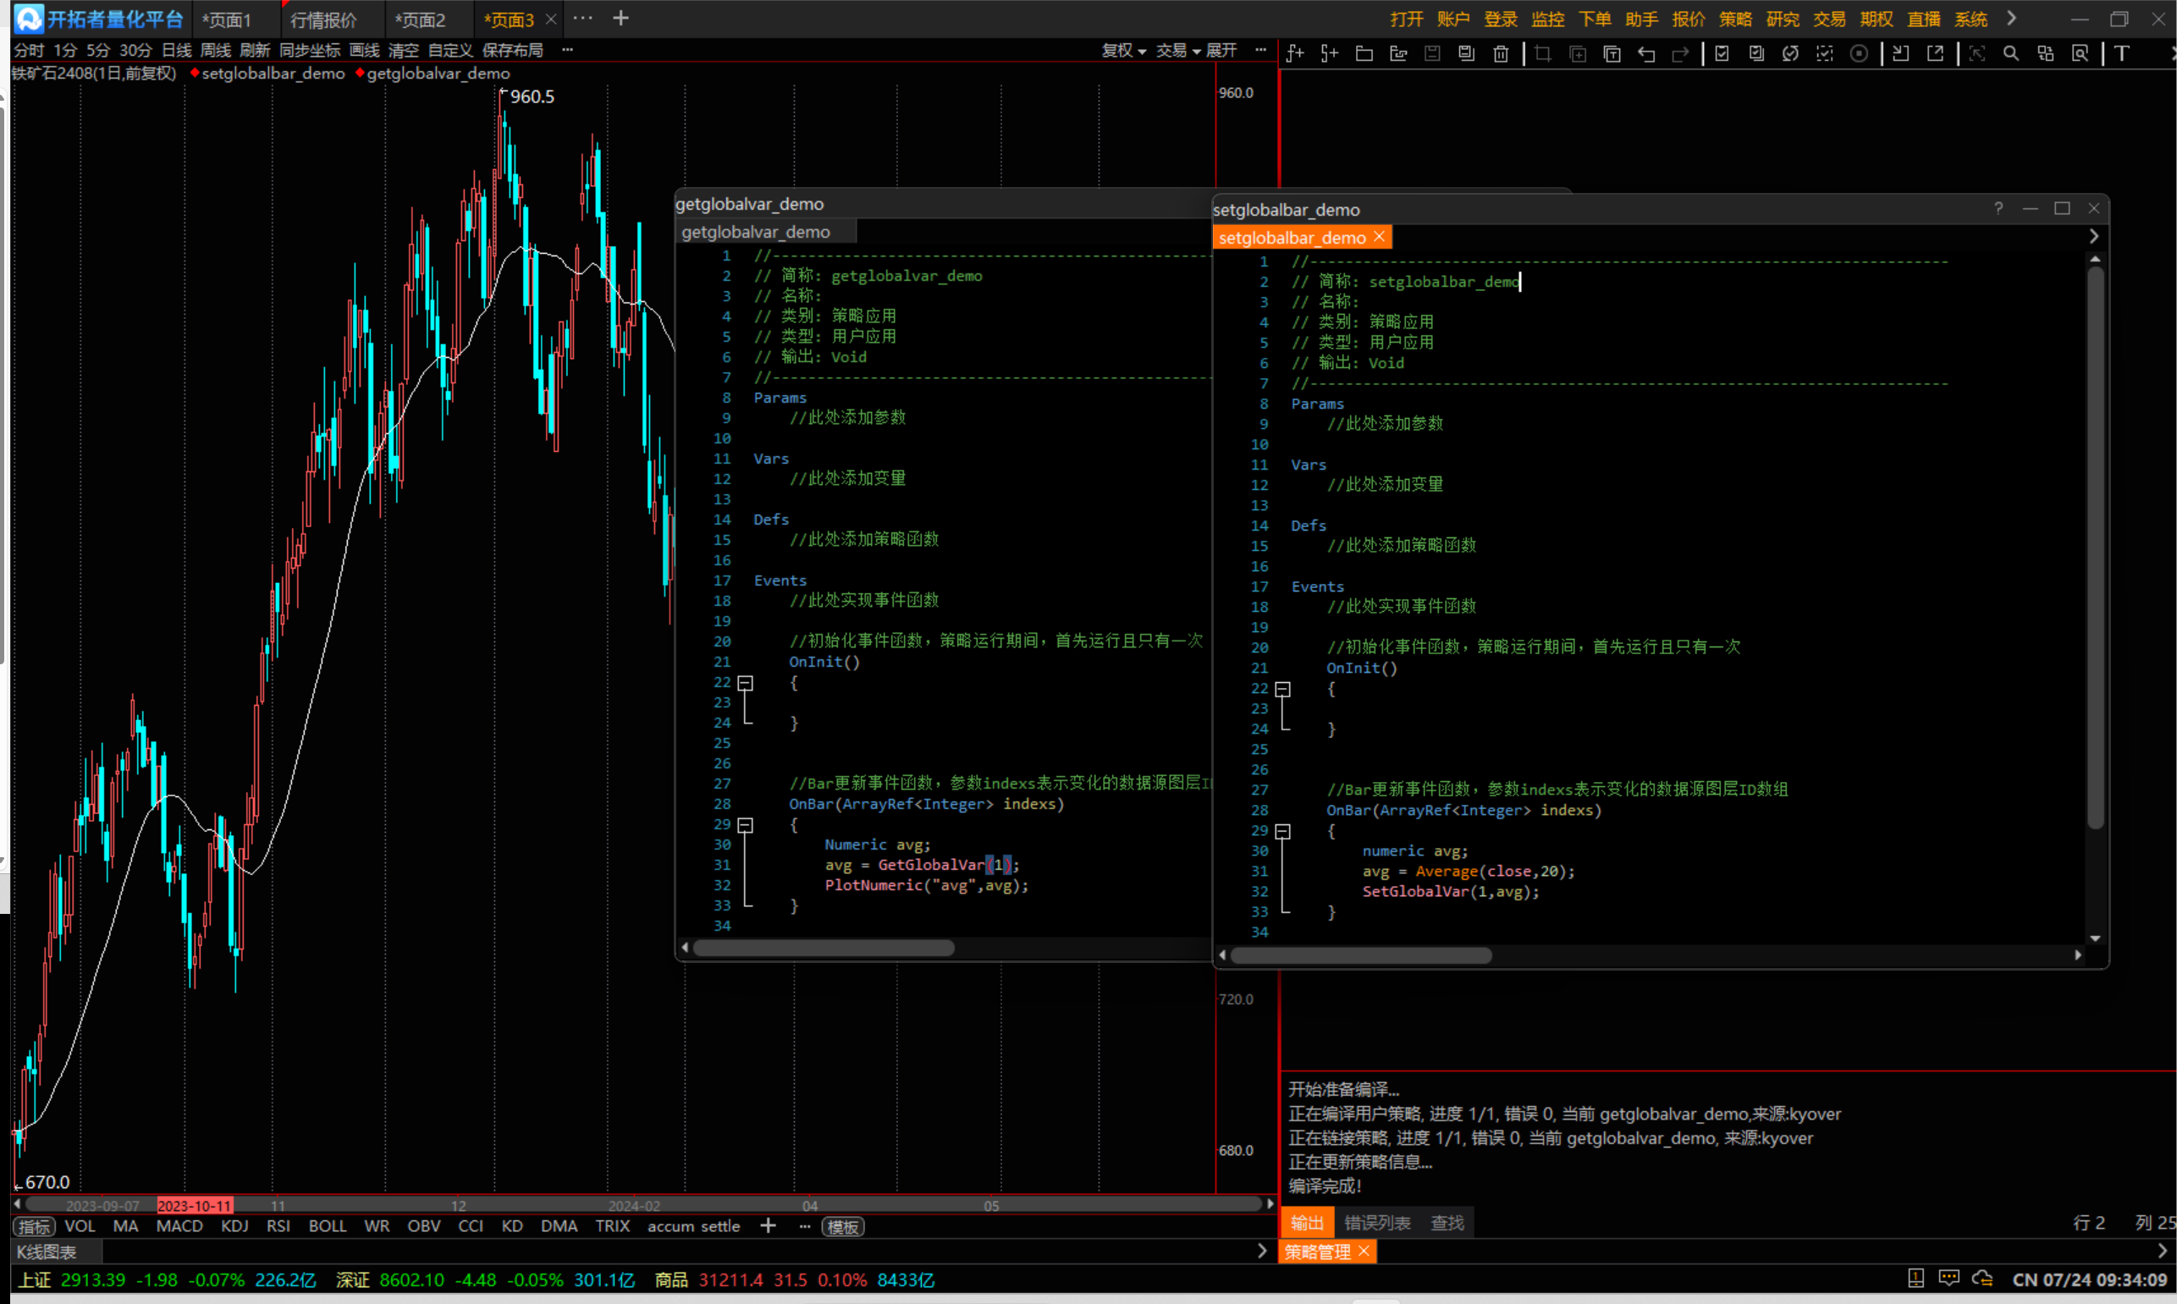Click the import arrow-into-box icon
The image size is (2177, 1304).
(1900, 53)
